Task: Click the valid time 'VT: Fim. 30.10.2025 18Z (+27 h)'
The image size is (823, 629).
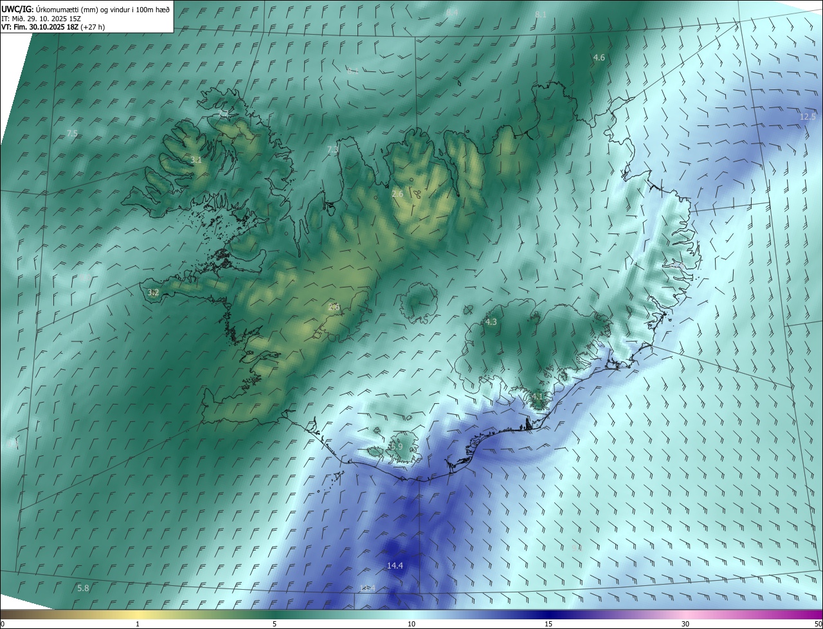Action: tap(53, 27)
